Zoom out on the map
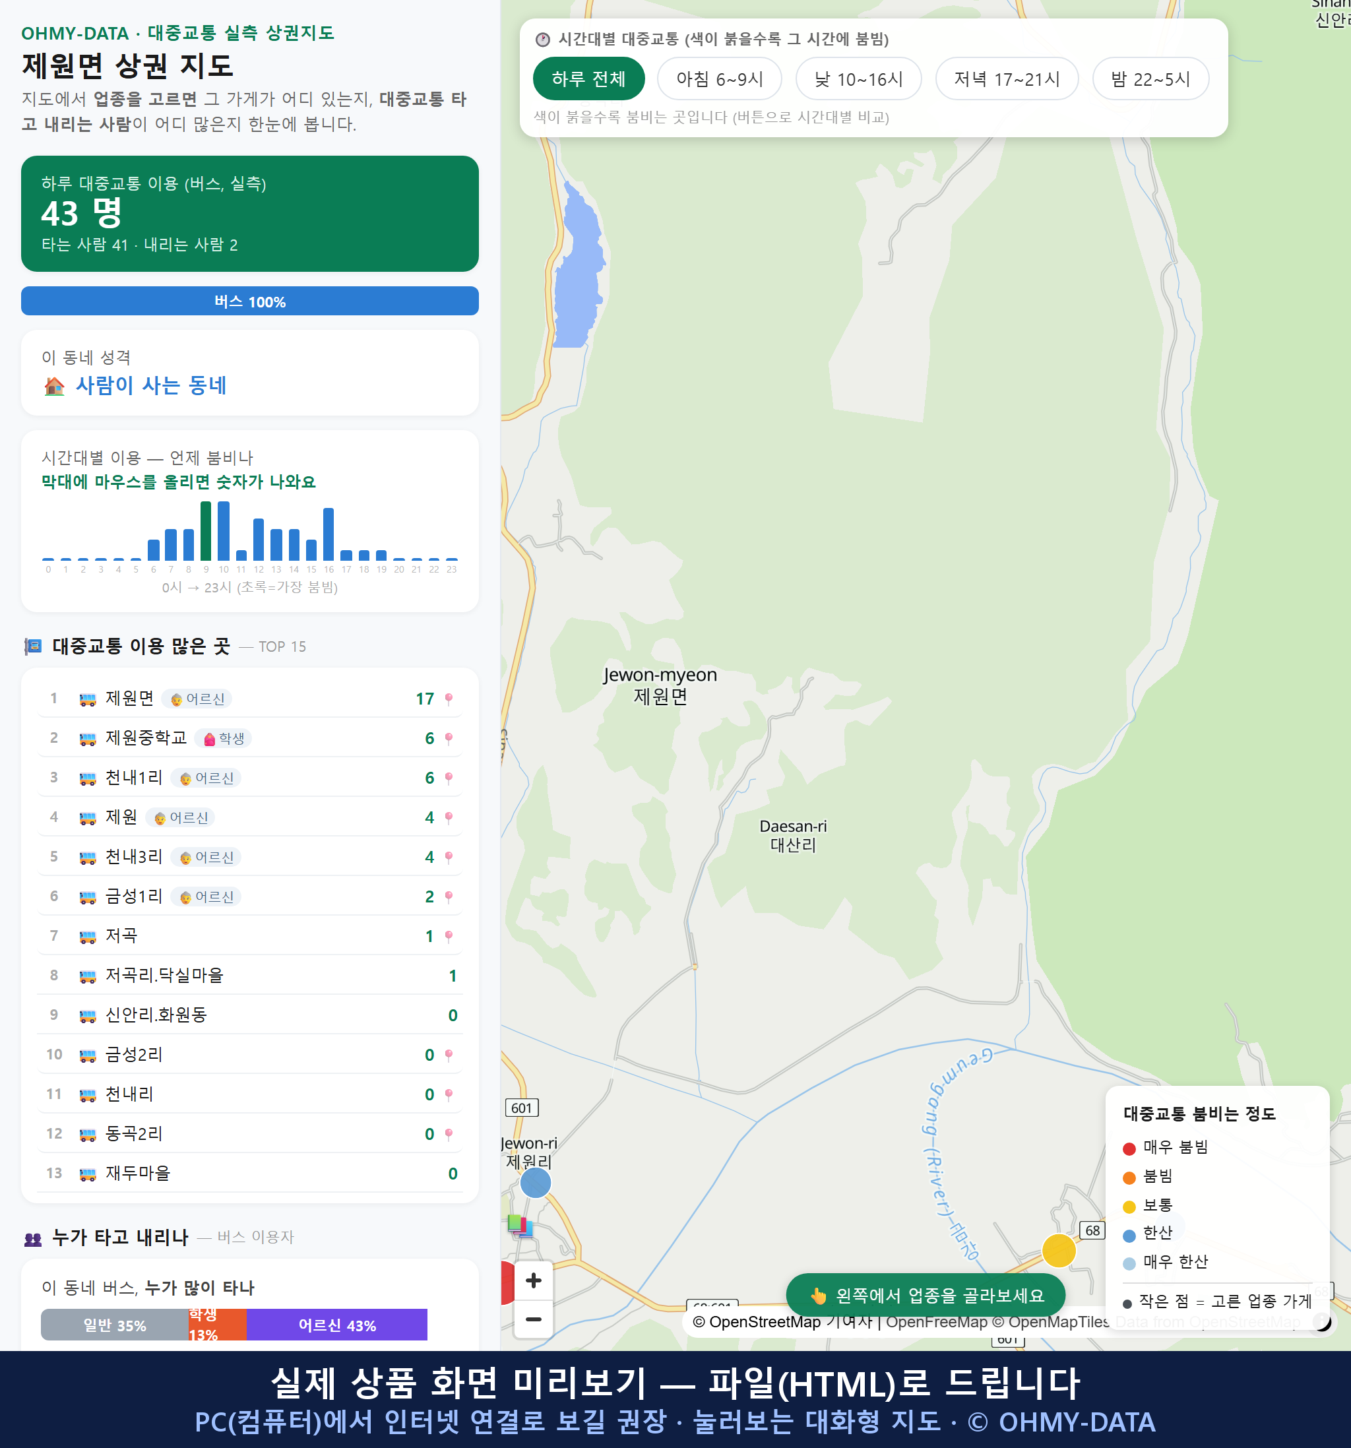Image resolution: width=1351 pixels, height=1448 pixels. [x=533, y=1319]
